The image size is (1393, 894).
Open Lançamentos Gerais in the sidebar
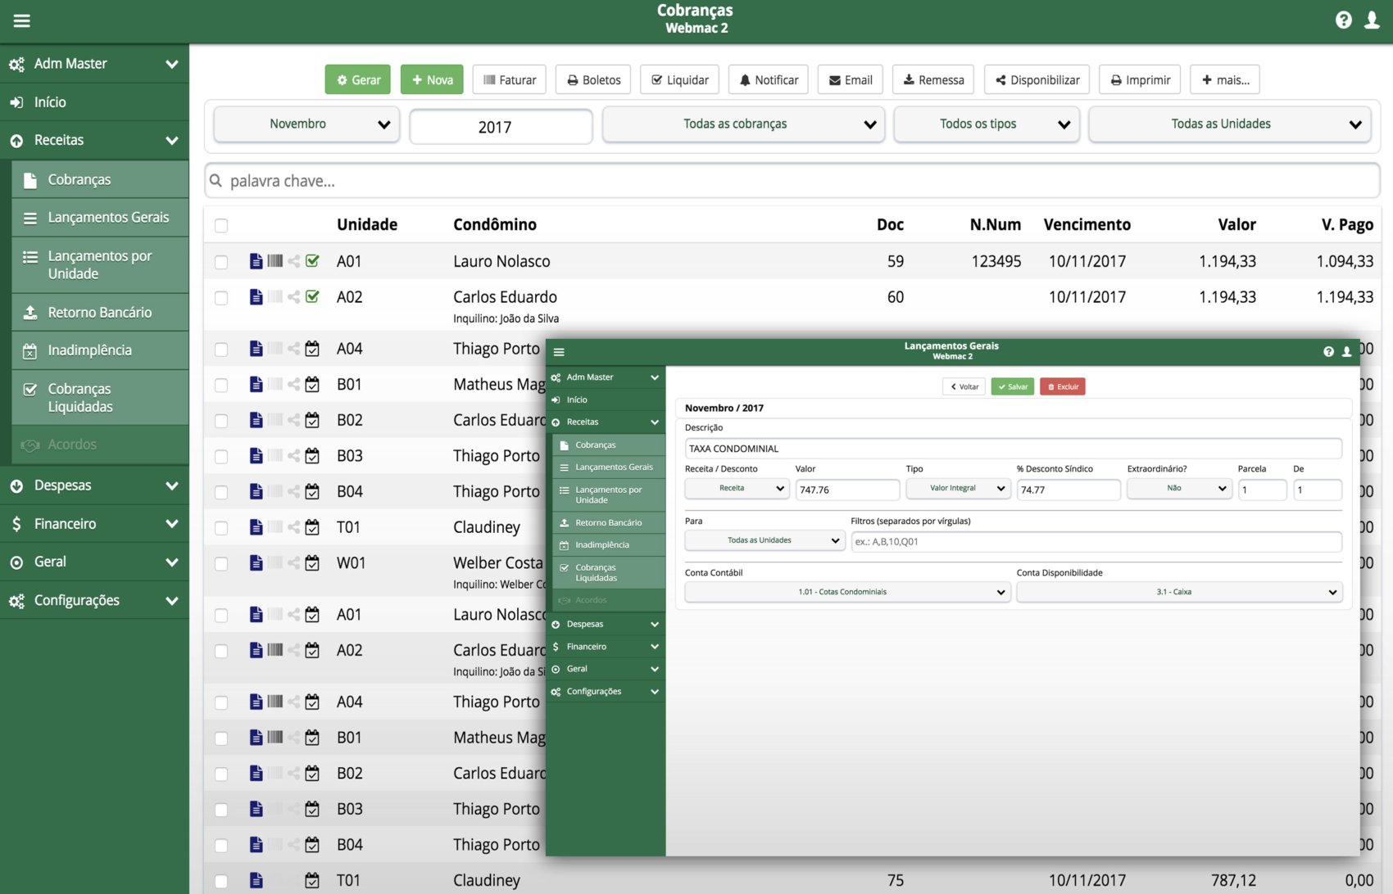click(x=108, y=218)
